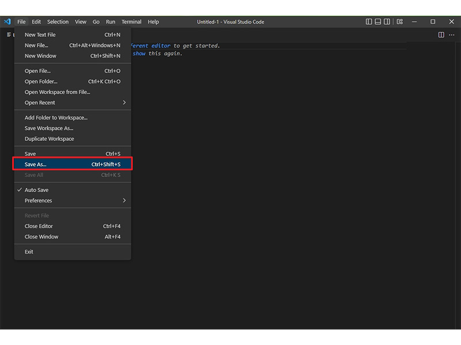This screenshot has height=345, width=461.
Task: Toggle the secondary side bar layout icon
Action: (387, 21)
